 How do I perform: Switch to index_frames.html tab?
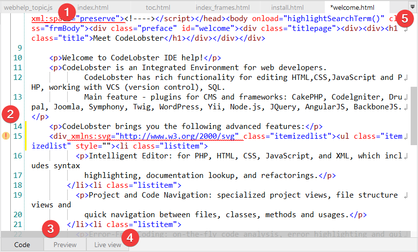(x=223, y=7)
